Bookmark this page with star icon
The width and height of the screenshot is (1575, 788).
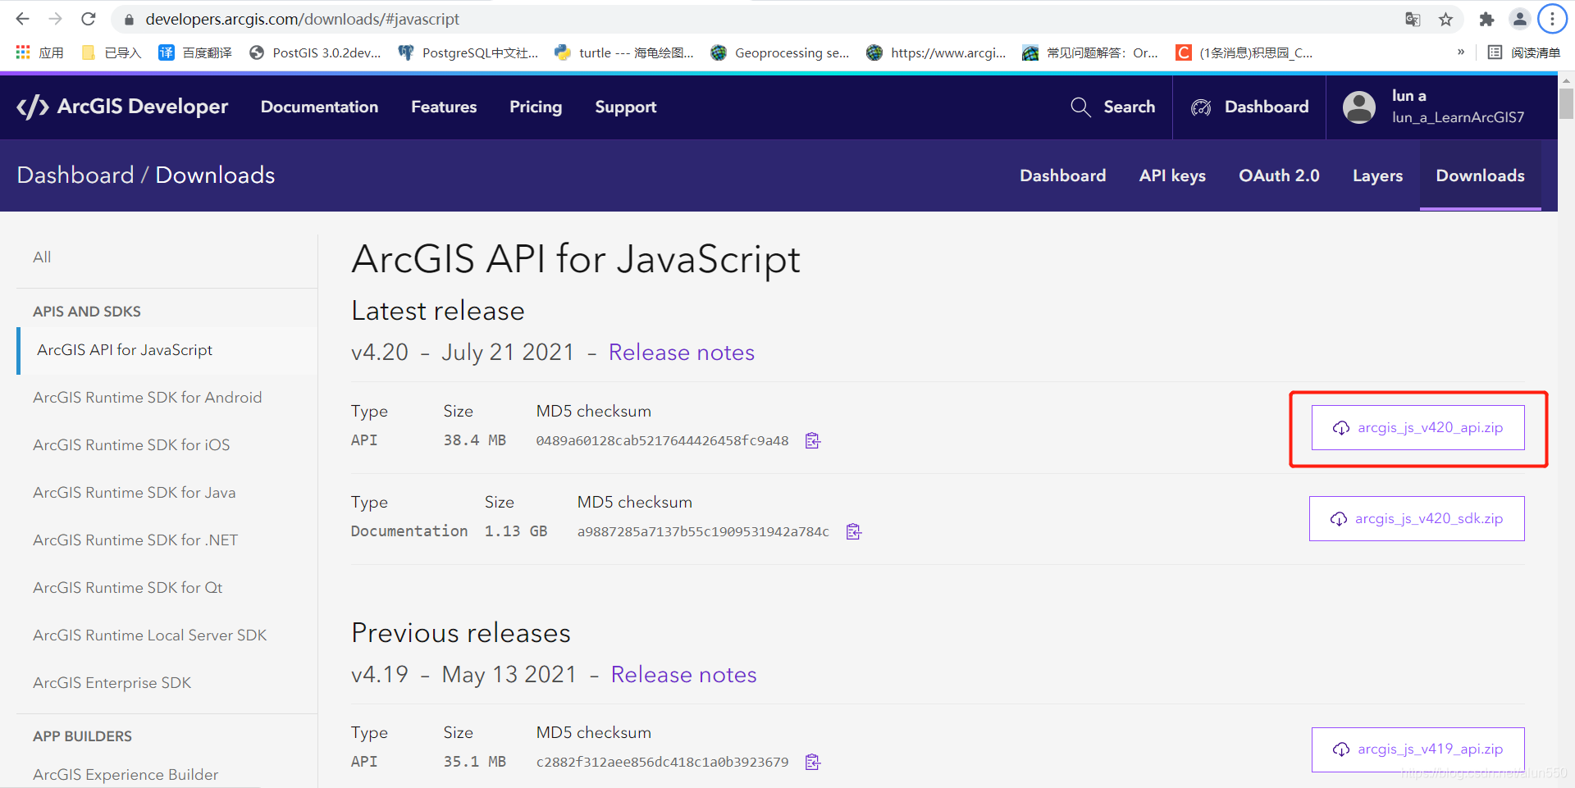point(1445,19)
